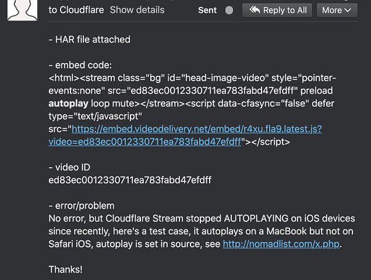371x280 pixels.
Task: Click the grey status dot beside Sent
Action: pos(229,10)
